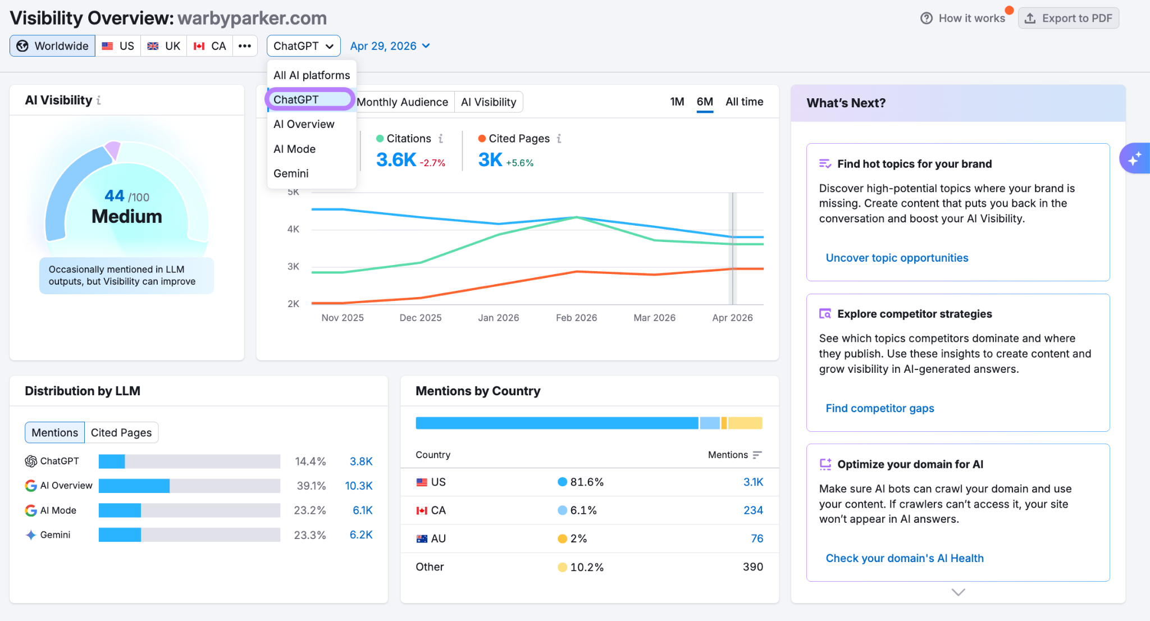Click the Export to PDF upload icon

point(1030,18)
